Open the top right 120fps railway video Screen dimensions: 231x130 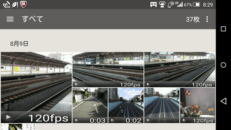180,69
